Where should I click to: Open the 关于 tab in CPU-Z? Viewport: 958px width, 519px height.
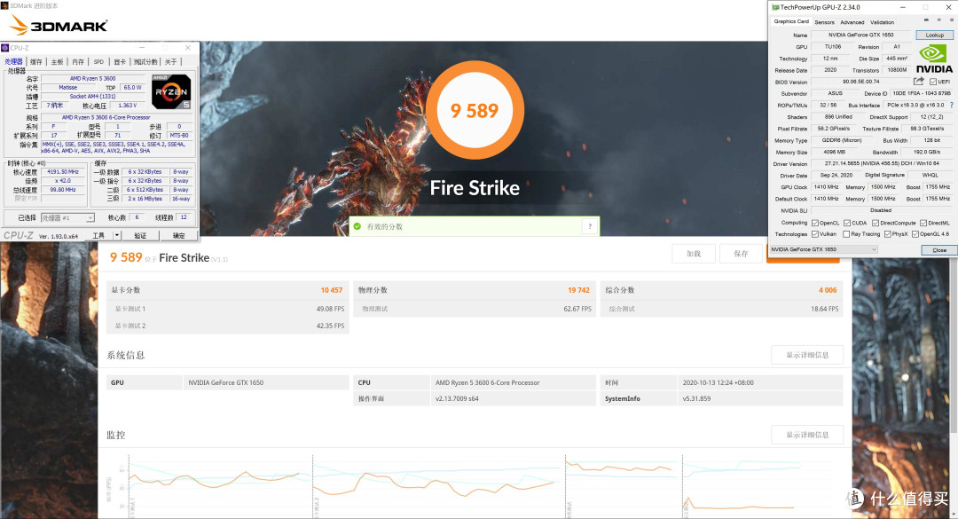(170, 62)
